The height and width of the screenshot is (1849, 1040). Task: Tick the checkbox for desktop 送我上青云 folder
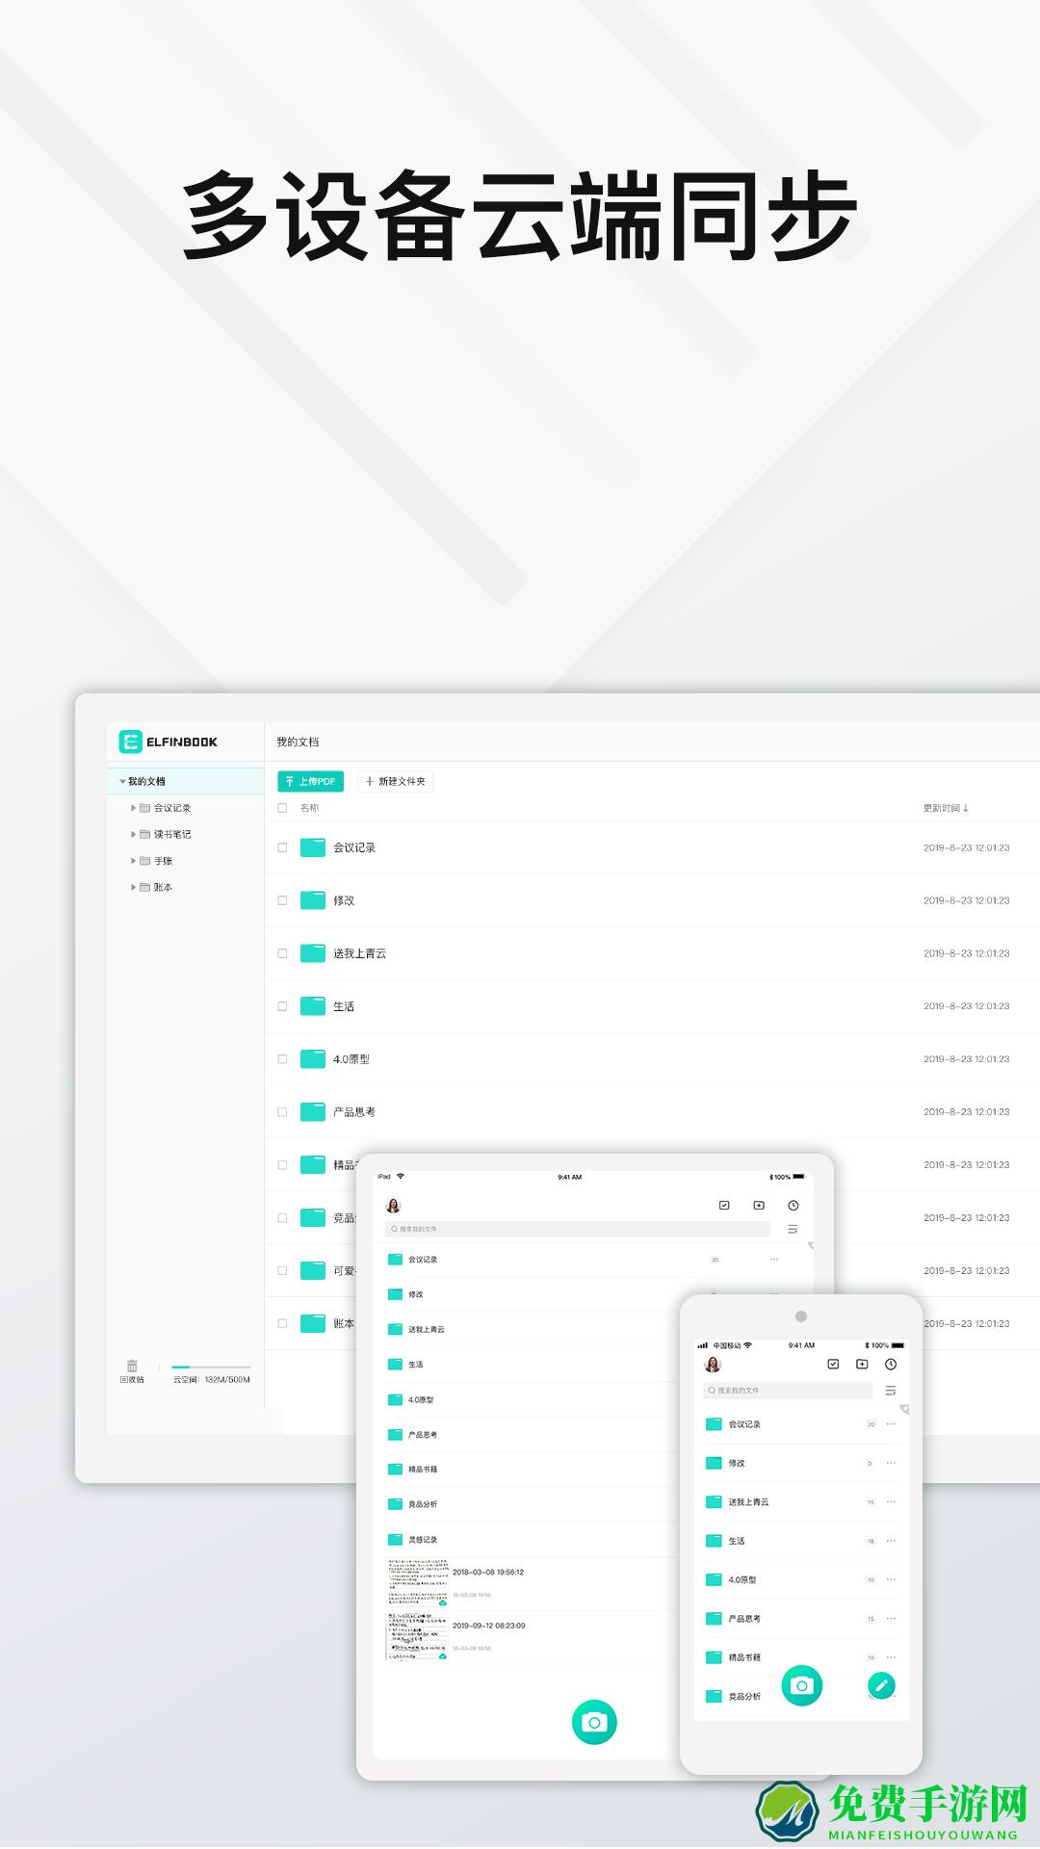click(282, 953)
